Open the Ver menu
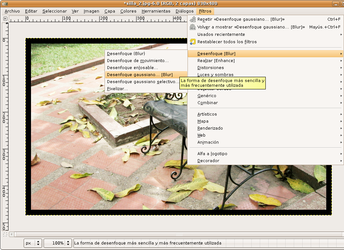This screenshot has height=250, width=344. pos(75,11)
